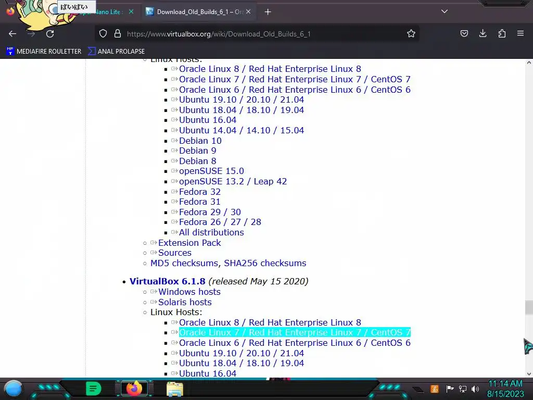Click the Debian 8 link

point(197,161)
